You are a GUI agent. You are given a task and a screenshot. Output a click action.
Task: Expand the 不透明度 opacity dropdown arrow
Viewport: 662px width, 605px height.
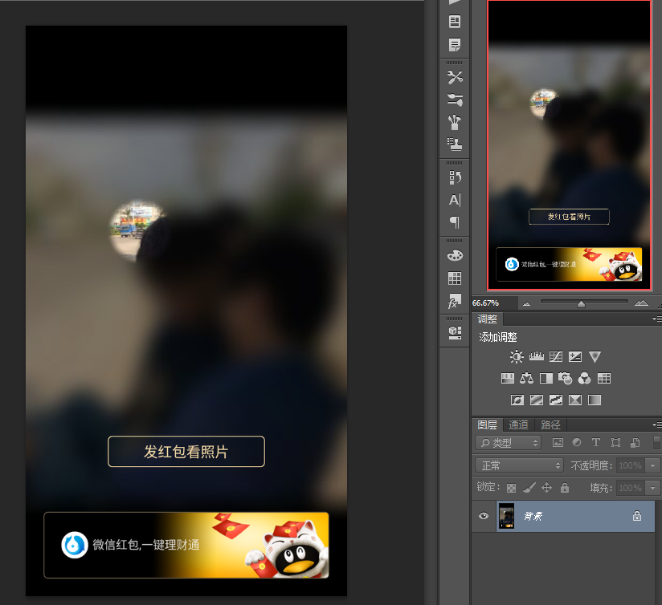pyautogui.click(x=653, y=465)
